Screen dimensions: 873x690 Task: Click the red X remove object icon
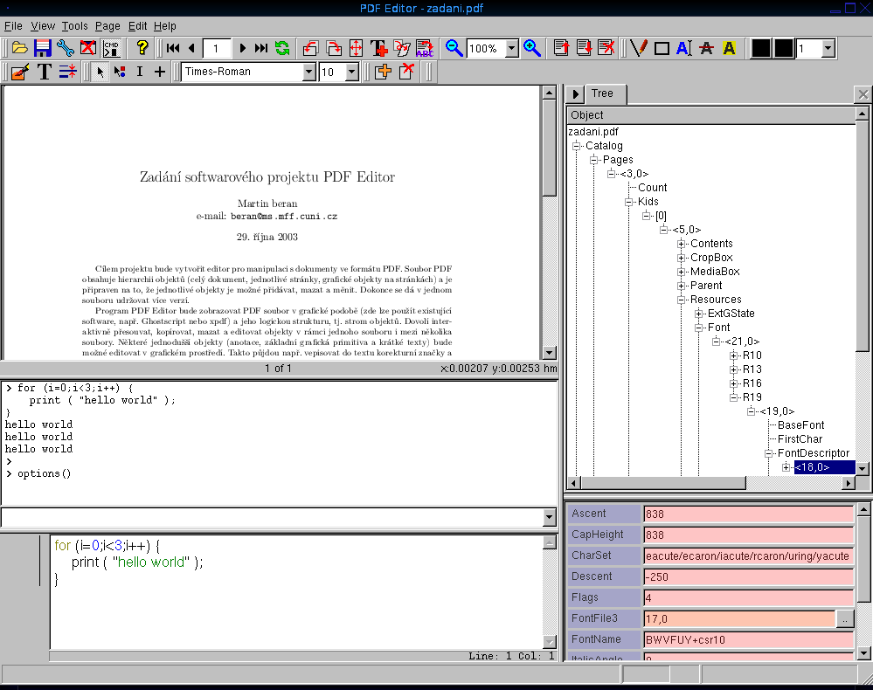[x=407, y=72]
